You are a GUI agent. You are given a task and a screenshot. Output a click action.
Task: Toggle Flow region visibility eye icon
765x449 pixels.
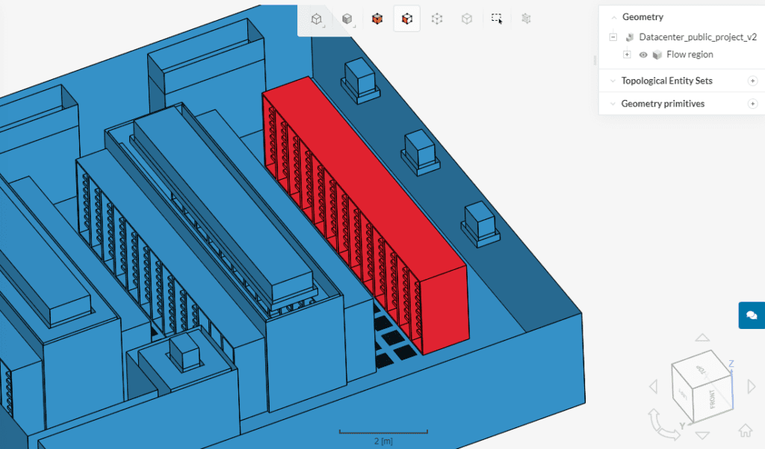click(x=643, y=54)
